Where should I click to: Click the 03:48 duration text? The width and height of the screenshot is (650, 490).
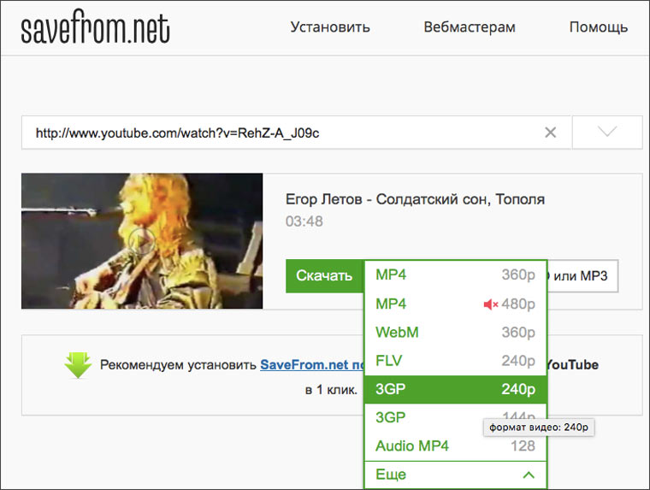(x=304, y=221)
